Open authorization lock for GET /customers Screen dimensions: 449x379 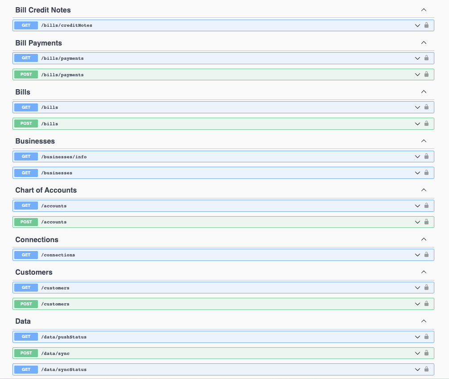(426, 288)
